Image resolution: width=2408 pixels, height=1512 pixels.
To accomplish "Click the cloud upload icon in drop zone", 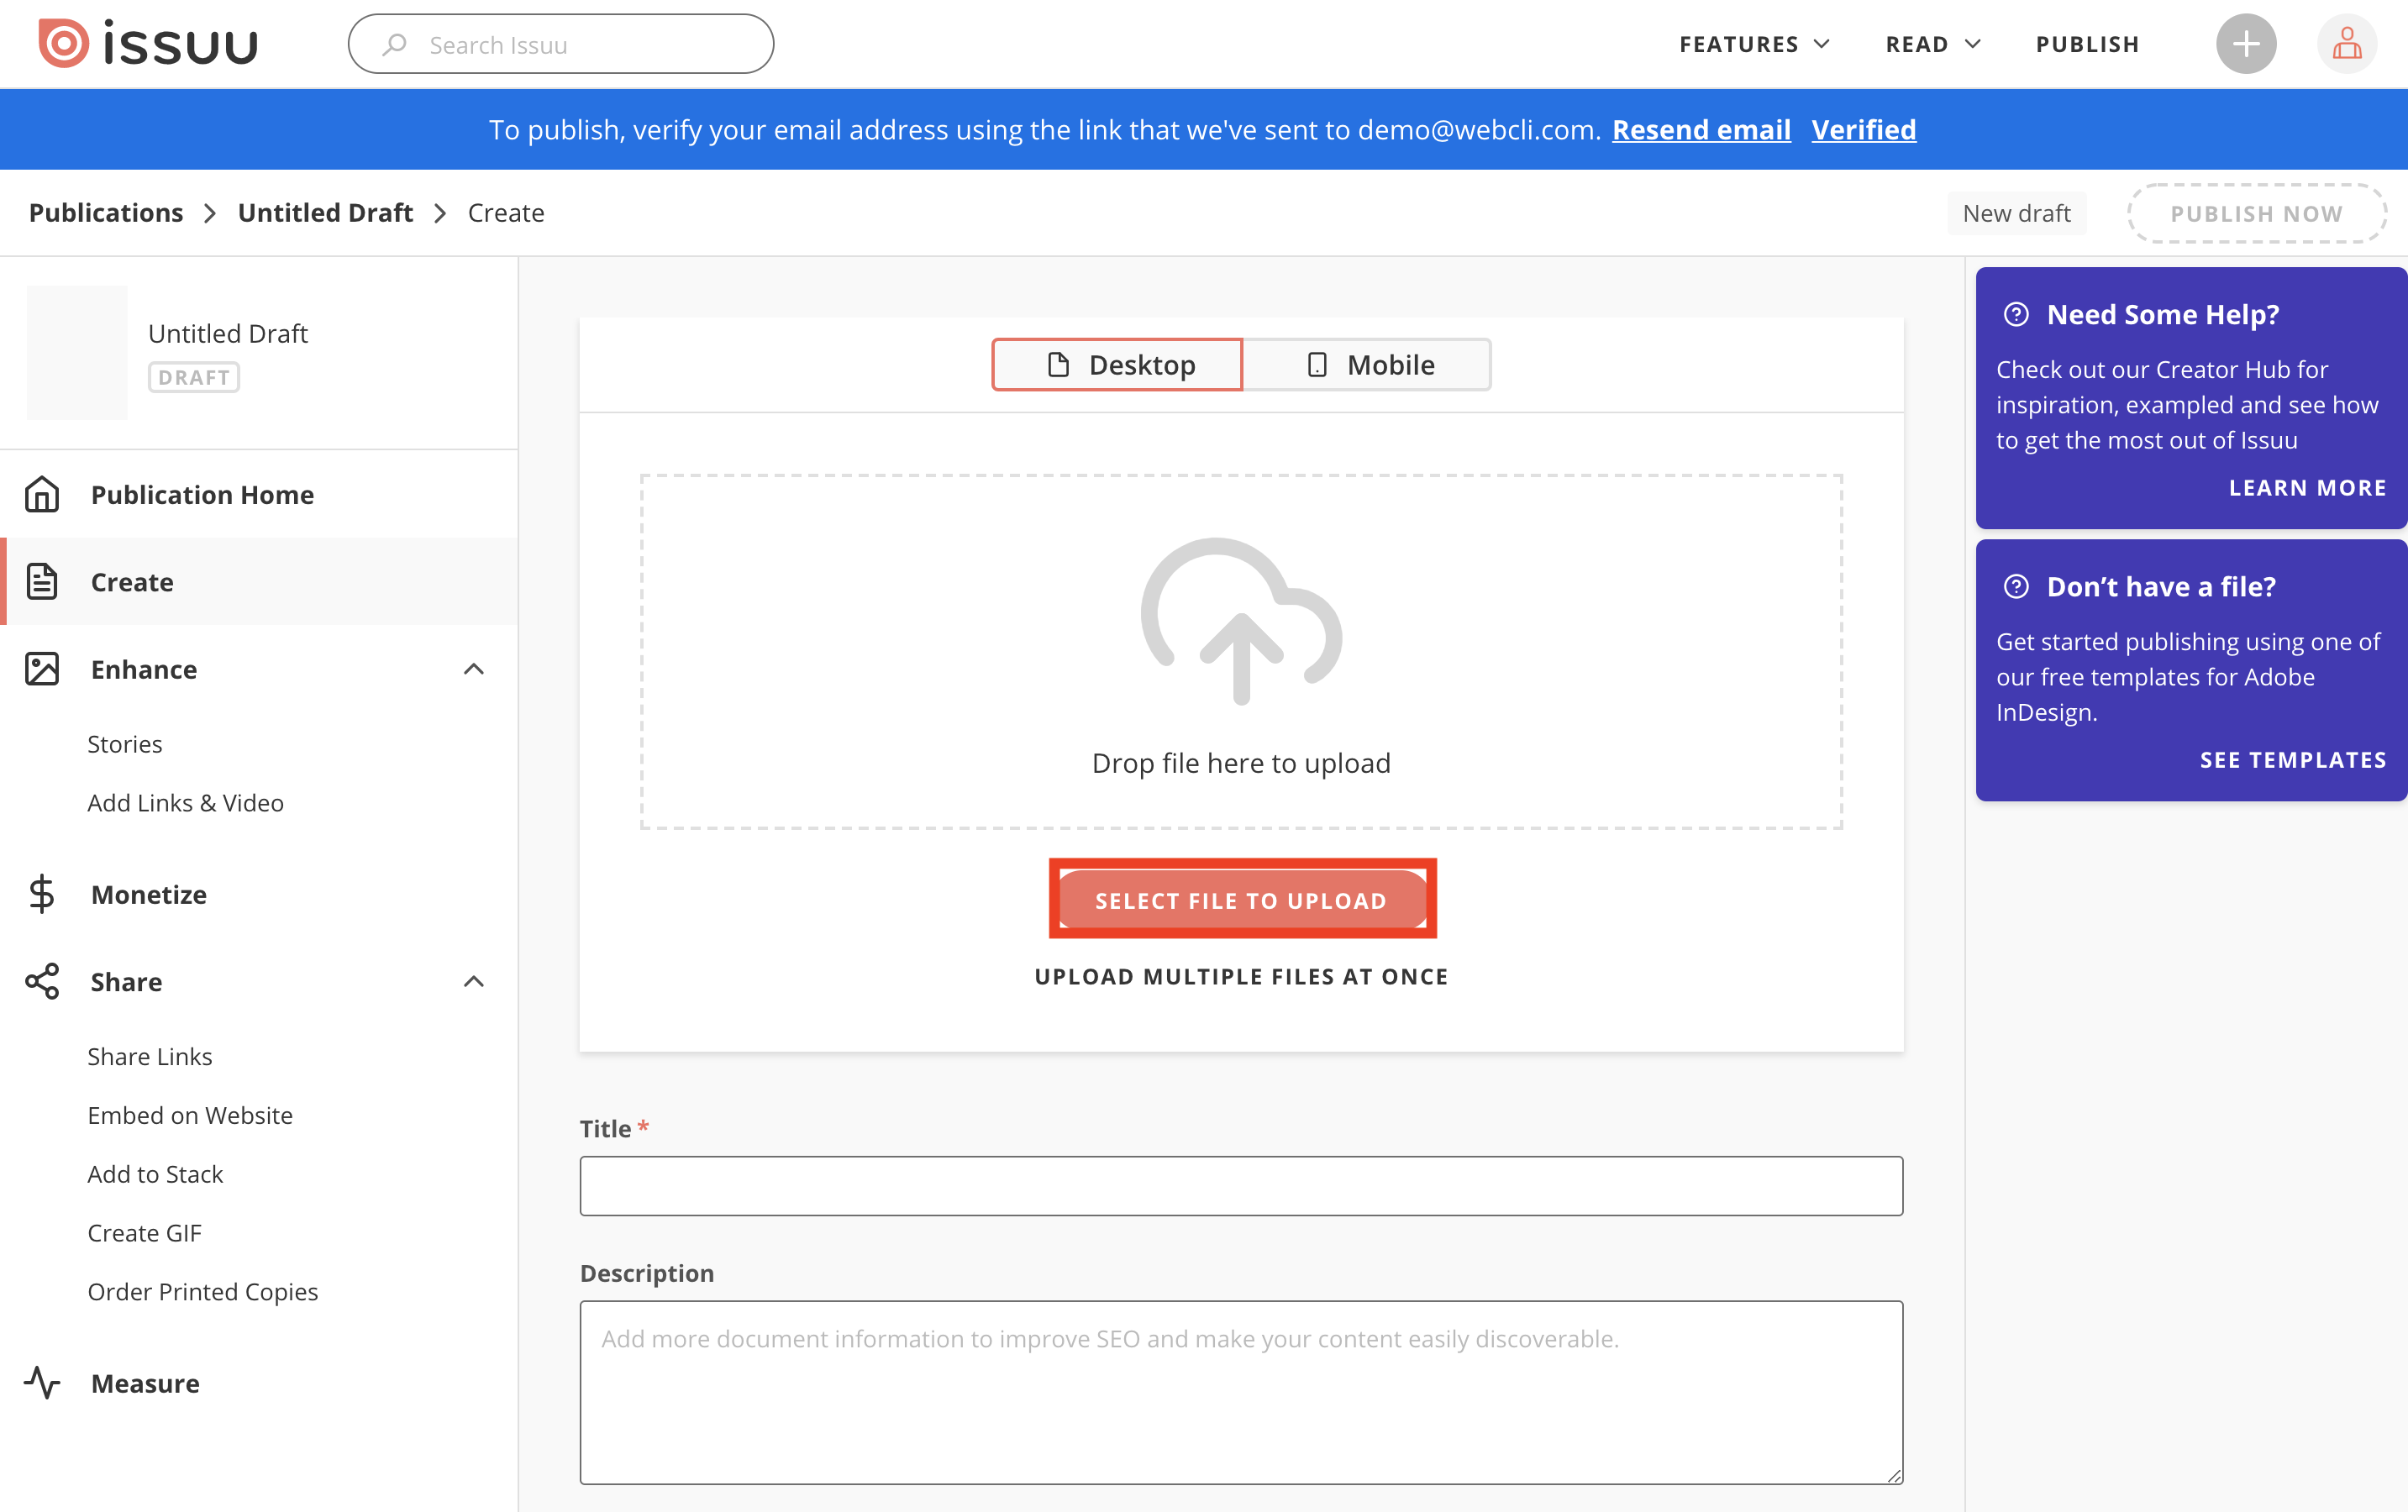I will 1241,621.
